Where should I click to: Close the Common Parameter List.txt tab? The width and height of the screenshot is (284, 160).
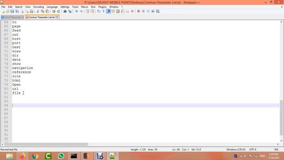point(57,17)
